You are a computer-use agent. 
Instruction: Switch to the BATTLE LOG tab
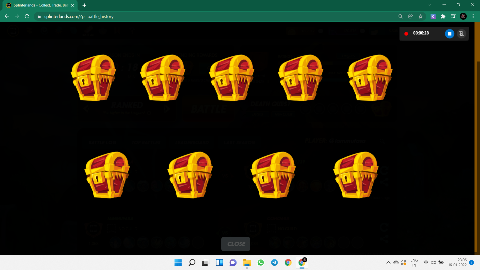click(x=102, y=142)
